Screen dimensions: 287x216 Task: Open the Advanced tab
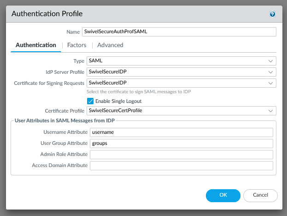point(110,45)
